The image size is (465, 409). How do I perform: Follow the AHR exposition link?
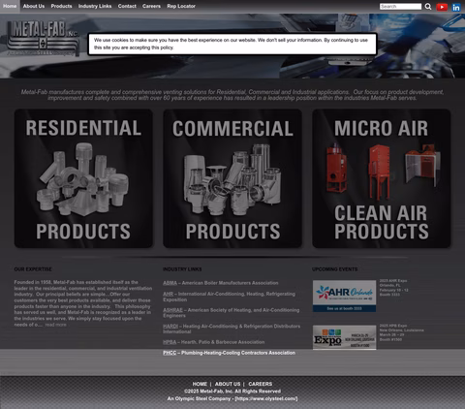coord(168,294)
